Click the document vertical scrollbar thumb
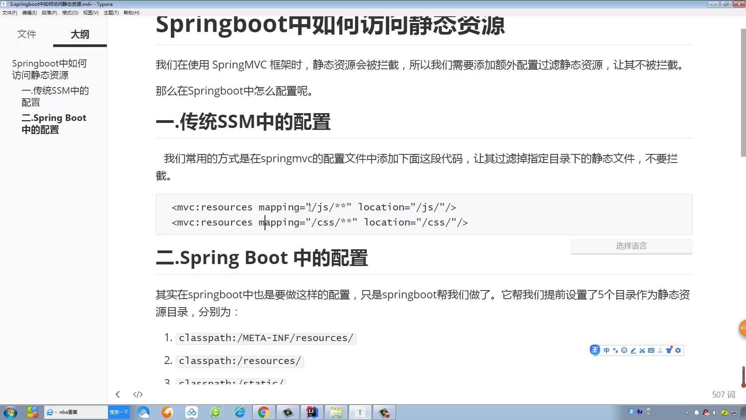Image resolution: width=746 pixels, height=420 pixels. click(743, 93)
